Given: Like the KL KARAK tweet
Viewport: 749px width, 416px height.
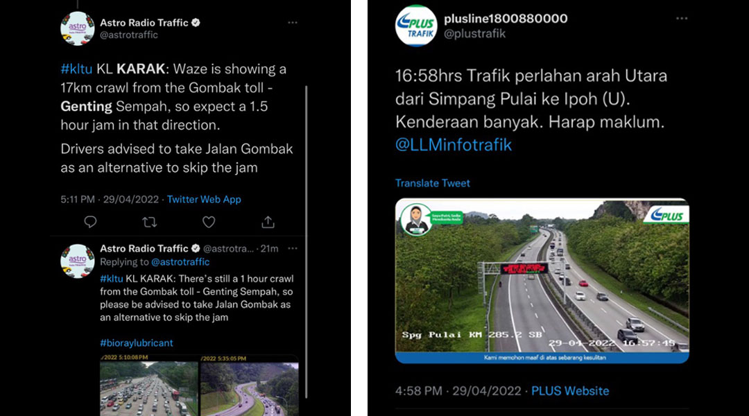Looking at the screenshot, I should point(209,222).
